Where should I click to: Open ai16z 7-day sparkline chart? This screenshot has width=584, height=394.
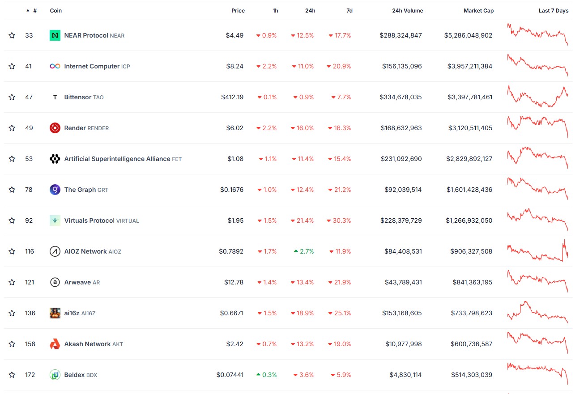click(x=537, y=312)
